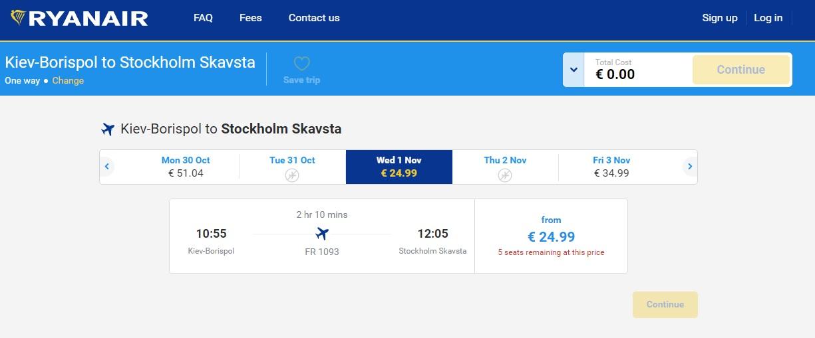
Task: Open the FAQ menu item
Action: pos(203,18)
